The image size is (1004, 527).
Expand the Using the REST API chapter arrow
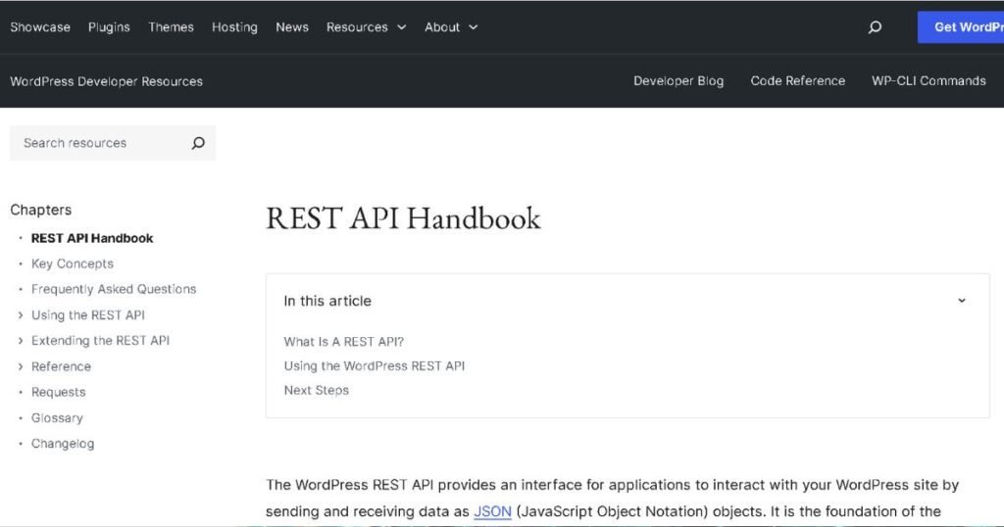click(x=21, y=315)
